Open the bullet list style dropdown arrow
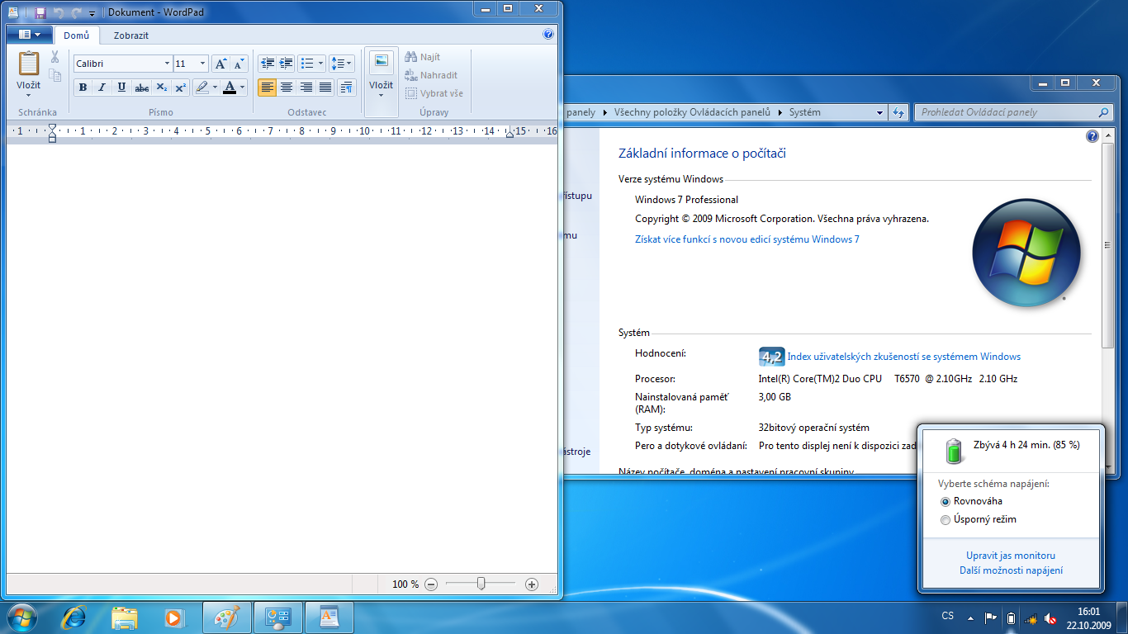 (321, 64)
